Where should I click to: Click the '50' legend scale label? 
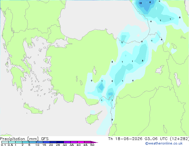pyautogui.click(x=92, y=145)
